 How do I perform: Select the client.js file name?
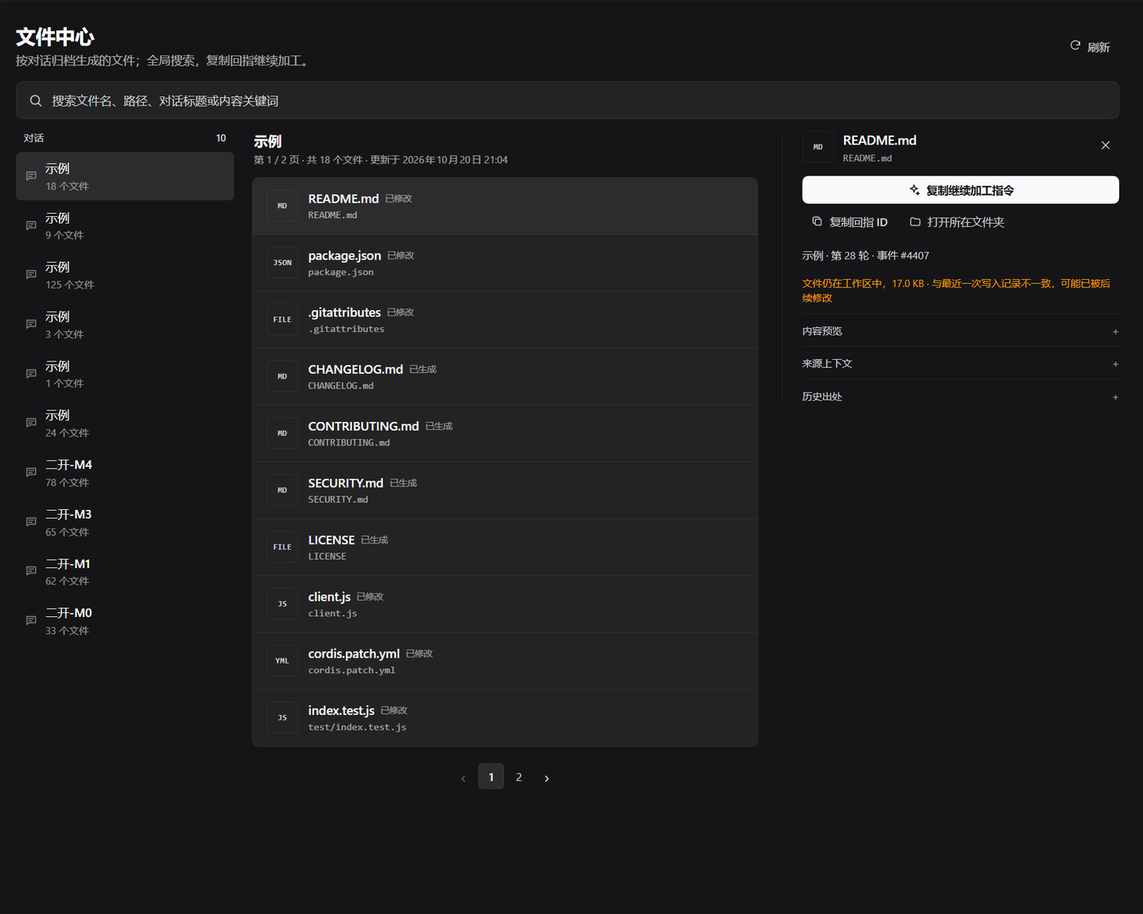click(329, 597)
